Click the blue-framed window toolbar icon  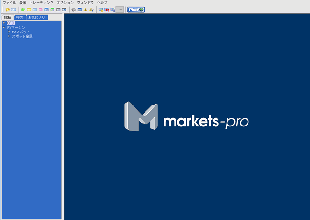pos(46,10)
